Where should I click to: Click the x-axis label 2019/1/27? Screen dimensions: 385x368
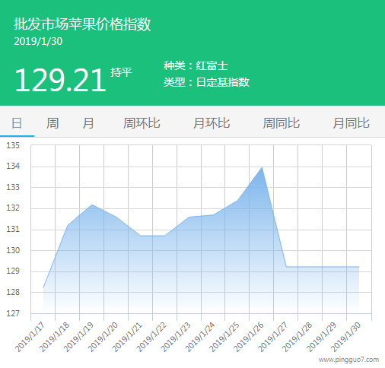tap(272, 337)
